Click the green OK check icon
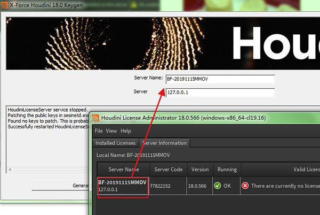Viewport: 320px width, 215px height. click(218, 186)
